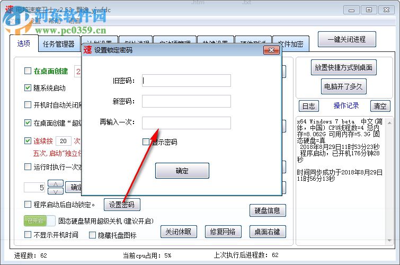Click the 设置密码 button
400x265 pixels.
coord(122,205)
